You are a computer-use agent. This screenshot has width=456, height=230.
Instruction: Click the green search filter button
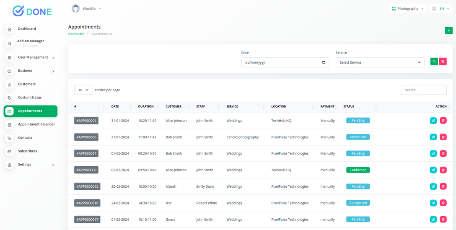434,61
